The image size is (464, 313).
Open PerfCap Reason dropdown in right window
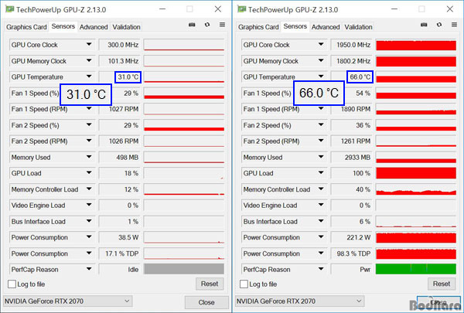[321, 270]
